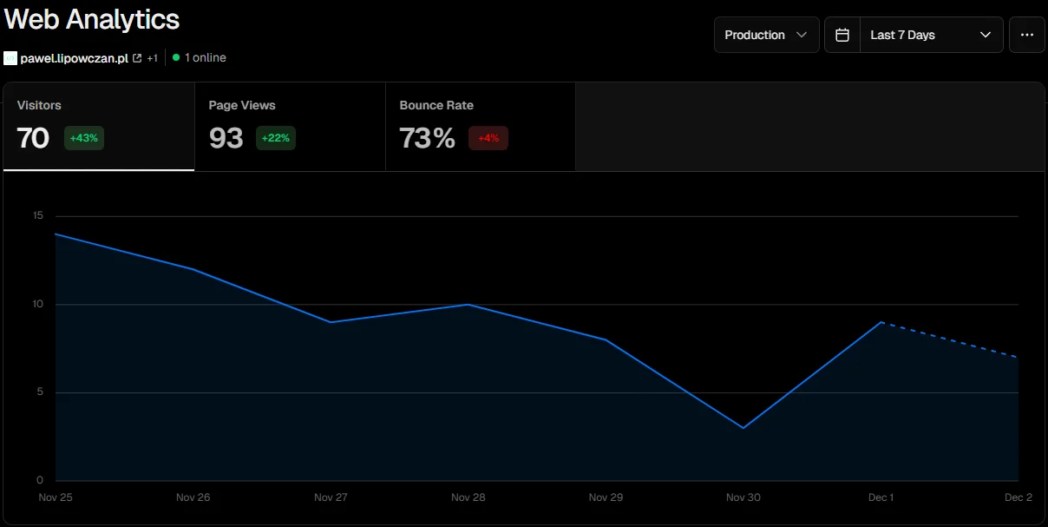Viewport: 1048px width, 527px height.
Task: Open the external link icon beside pawel.lipowczan.pl
Action: coord(137,57)
